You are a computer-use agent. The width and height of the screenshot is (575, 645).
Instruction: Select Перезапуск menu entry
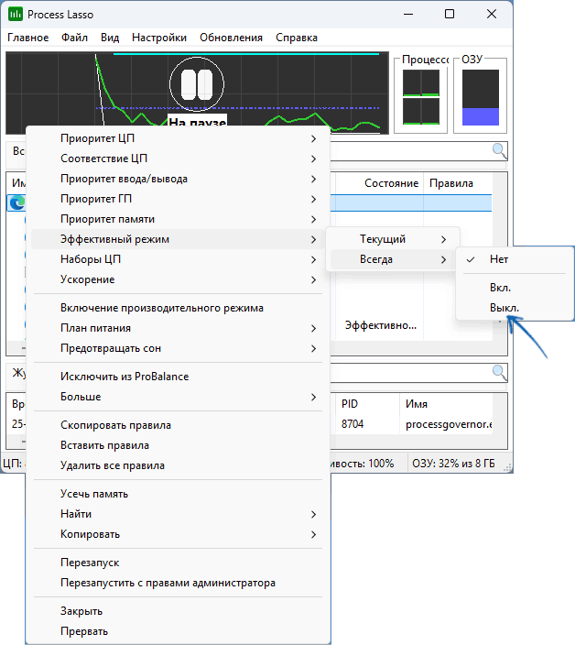(x=178, y=563)
